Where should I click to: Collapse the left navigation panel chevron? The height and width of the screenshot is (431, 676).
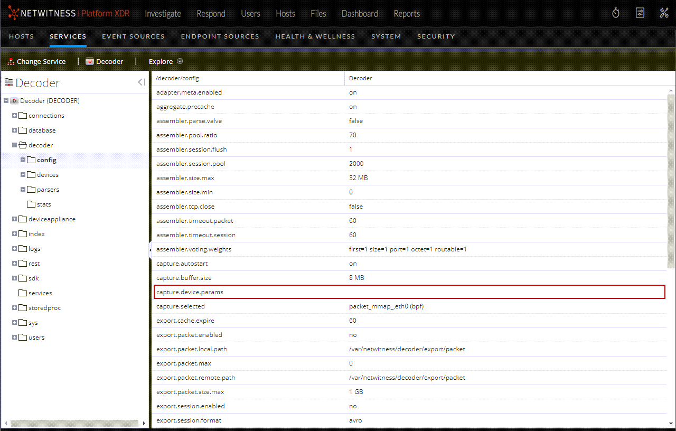click(x=140, y=82)
